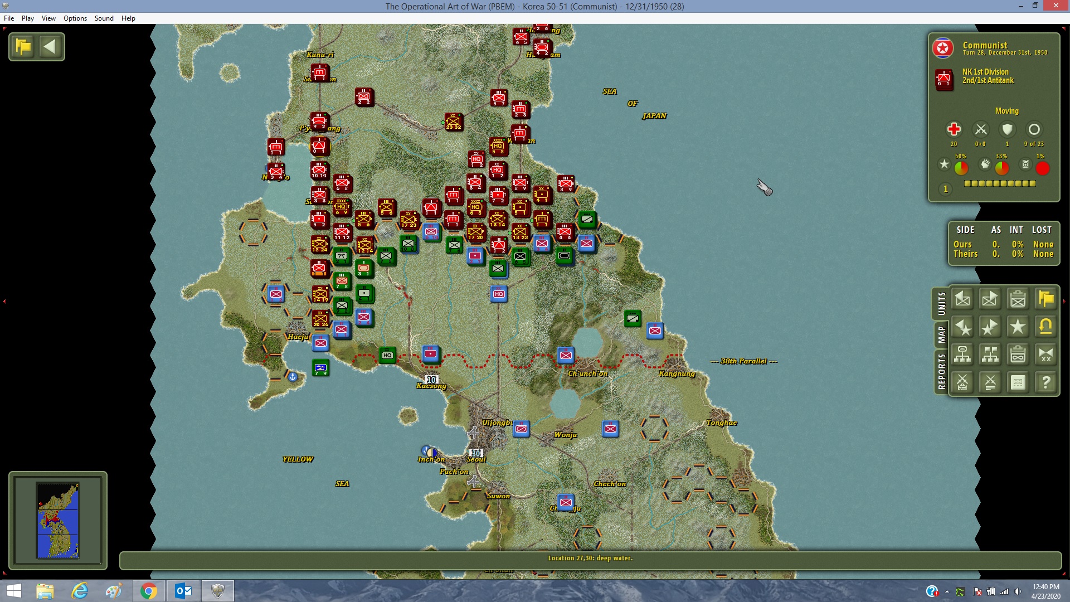Go to next formation star-arrow button
Screen dimensions: 1070x602
click(990, 327)
